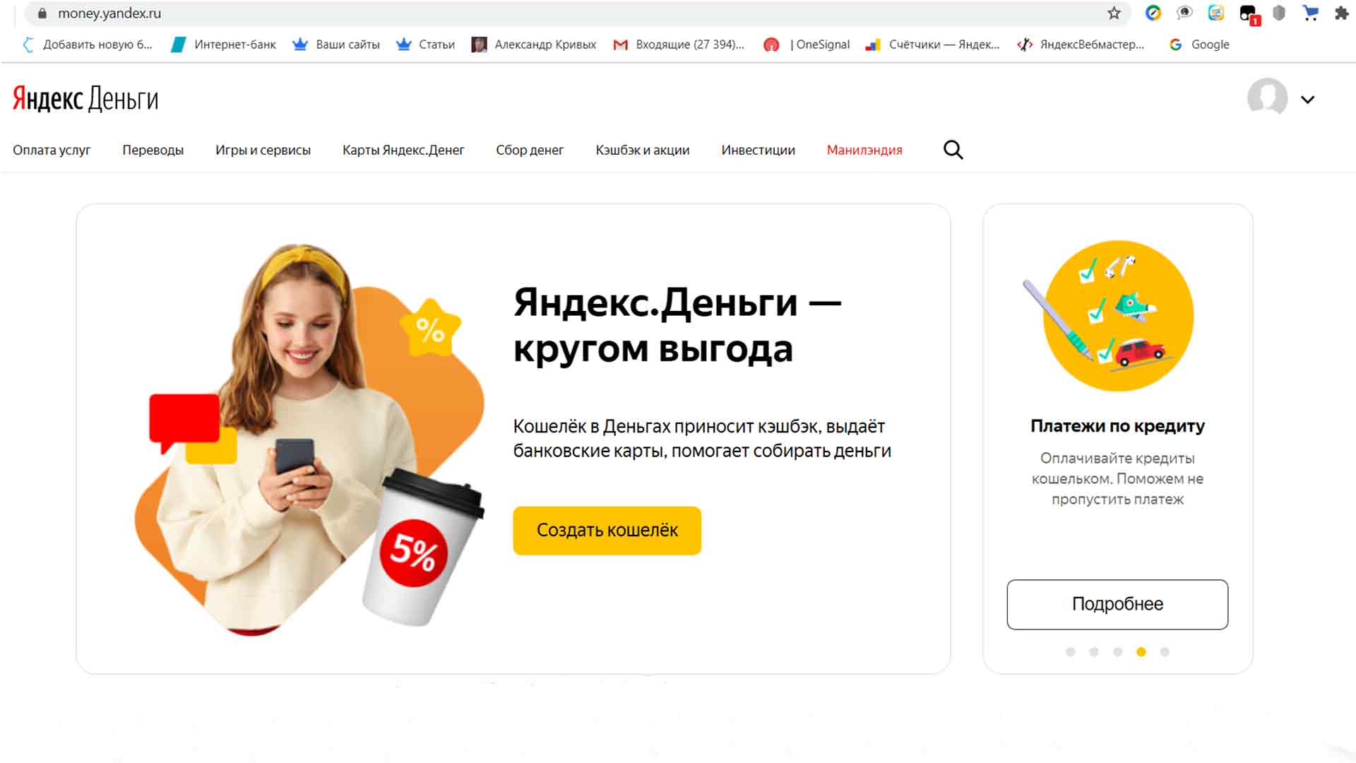1356x763 pixels.
Task: Open the Extensions puzzle icon
Action: 1341,13
